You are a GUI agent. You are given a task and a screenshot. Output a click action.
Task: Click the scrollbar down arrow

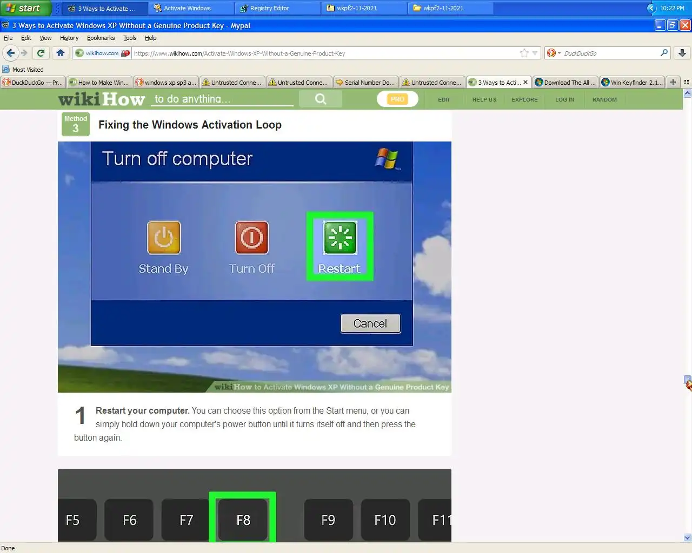point(688,538)
